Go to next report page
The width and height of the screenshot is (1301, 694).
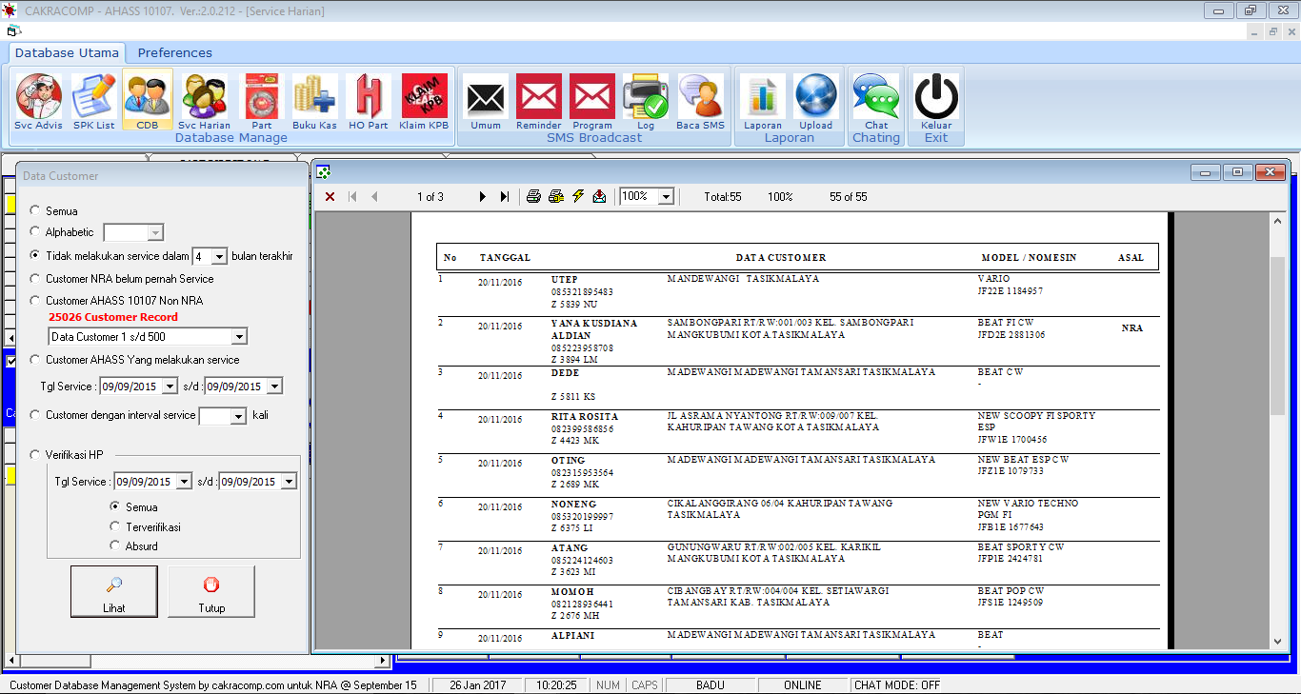(483, 197)
